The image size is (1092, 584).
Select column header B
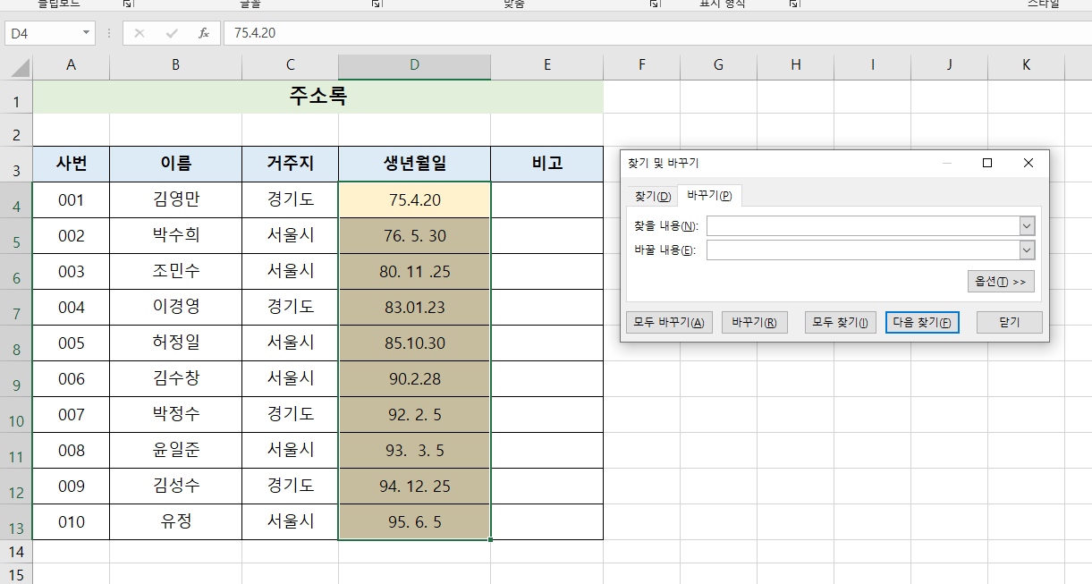coord(175,64)
